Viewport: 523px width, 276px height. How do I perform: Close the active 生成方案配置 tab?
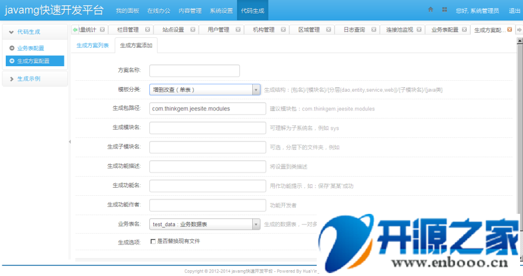[x=510, y=30]
